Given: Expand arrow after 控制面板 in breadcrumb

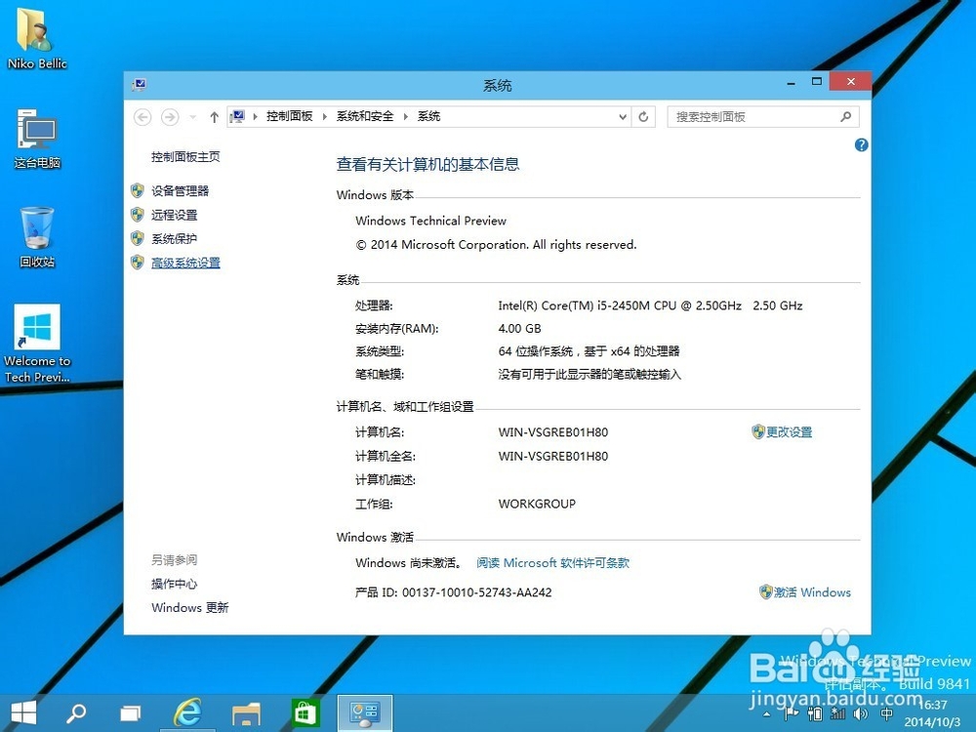Looking at the screenshot, I should click(x=324, y=116).
